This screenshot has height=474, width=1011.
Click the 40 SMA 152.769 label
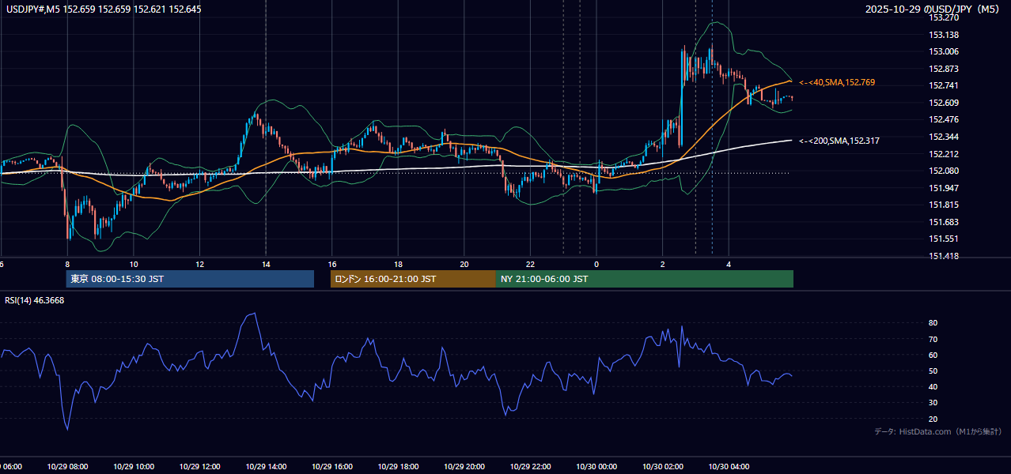837,82
